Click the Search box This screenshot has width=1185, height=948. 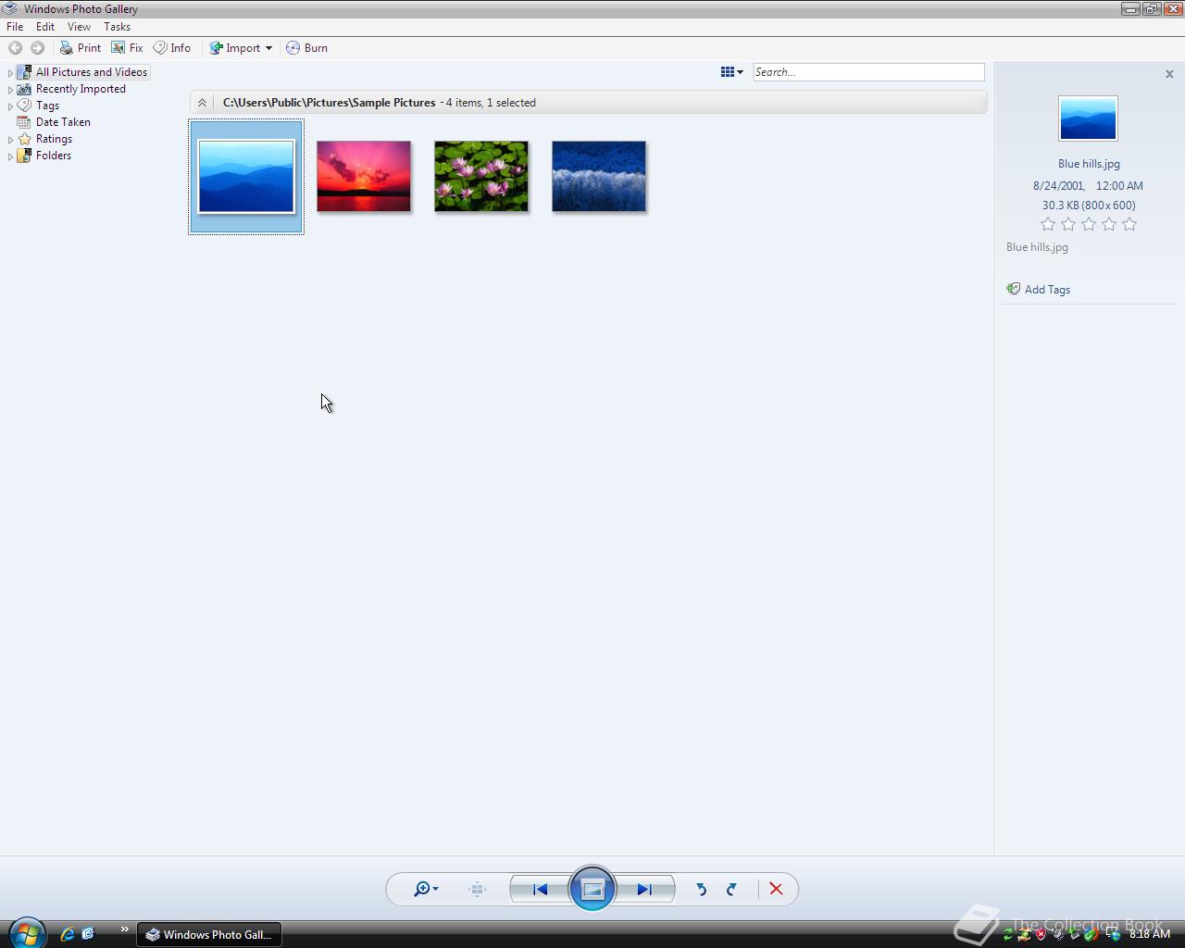tap(868, 72)
